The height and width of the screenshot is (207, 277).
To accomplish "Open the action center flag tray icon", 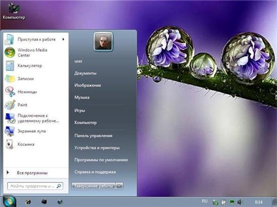I will tap(224, 202).
